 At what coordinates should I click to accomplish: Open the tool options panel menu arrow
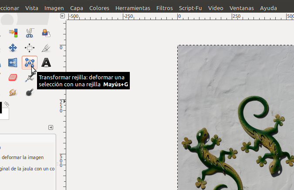click(x=51, y=127)
